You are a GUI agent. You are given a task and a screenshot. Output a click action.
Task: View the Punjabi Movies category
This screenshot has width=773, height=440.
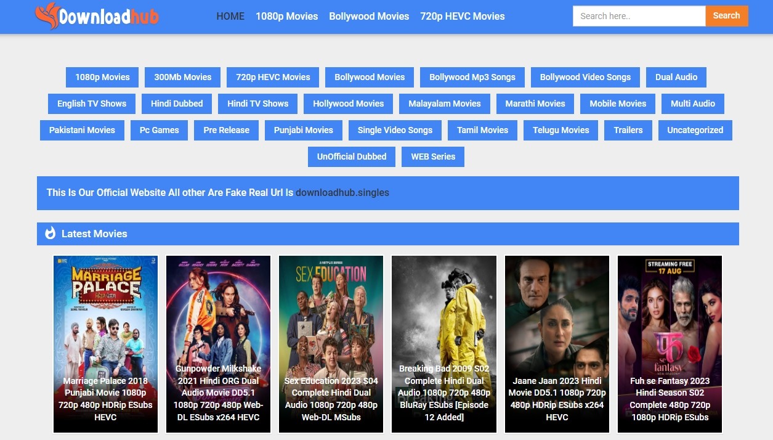point(304,130)
